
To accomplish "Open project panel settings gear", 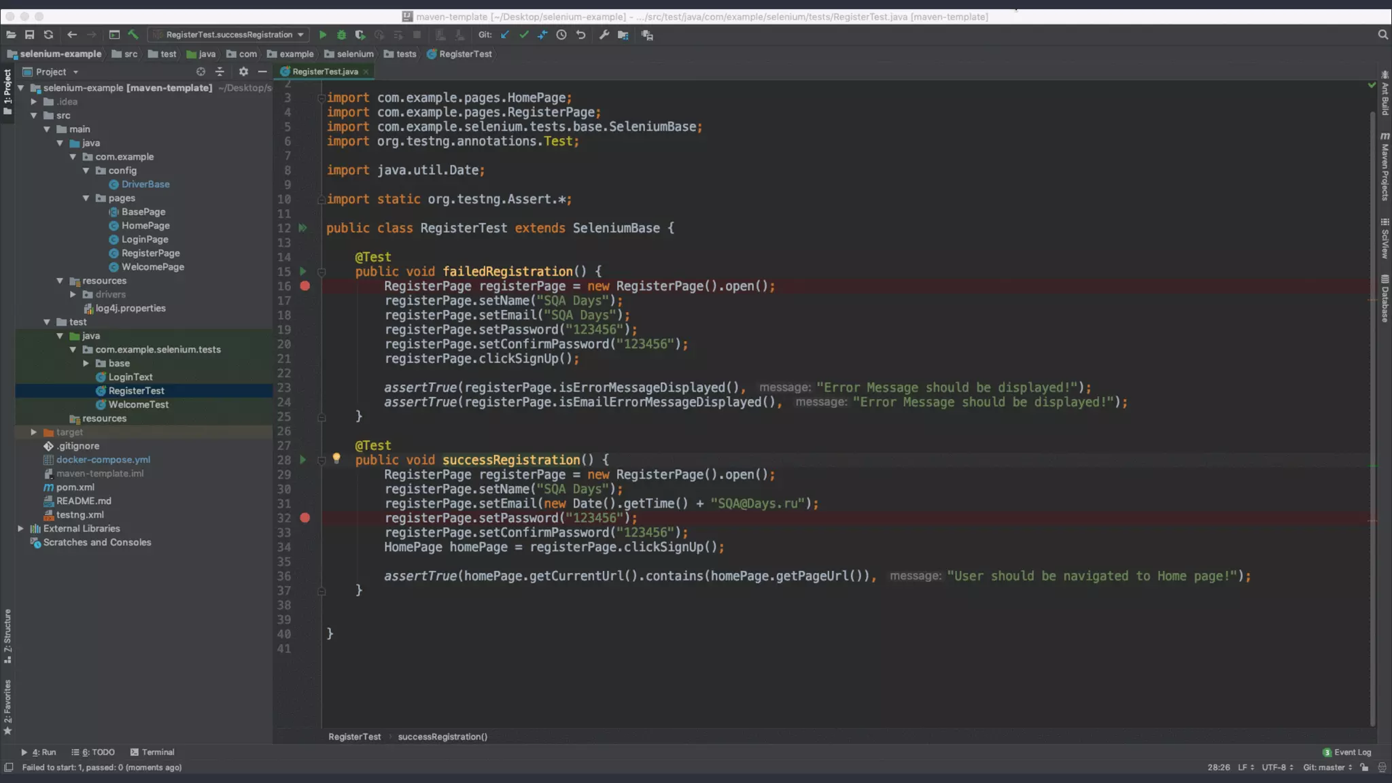I will (x=243, y=71).
